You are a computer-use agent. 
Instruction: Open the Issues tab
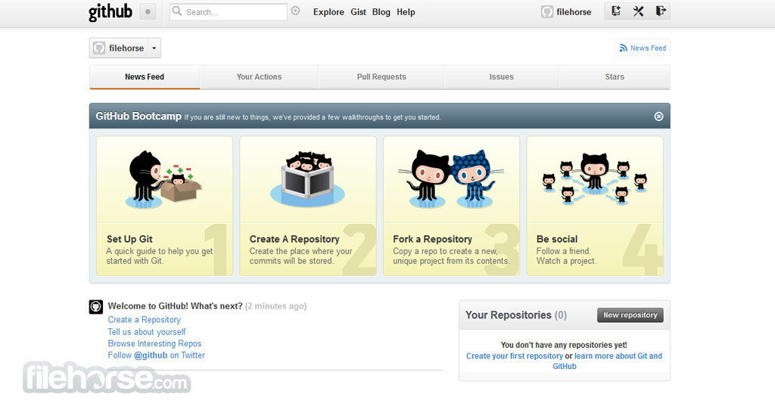tap(501, 77)
